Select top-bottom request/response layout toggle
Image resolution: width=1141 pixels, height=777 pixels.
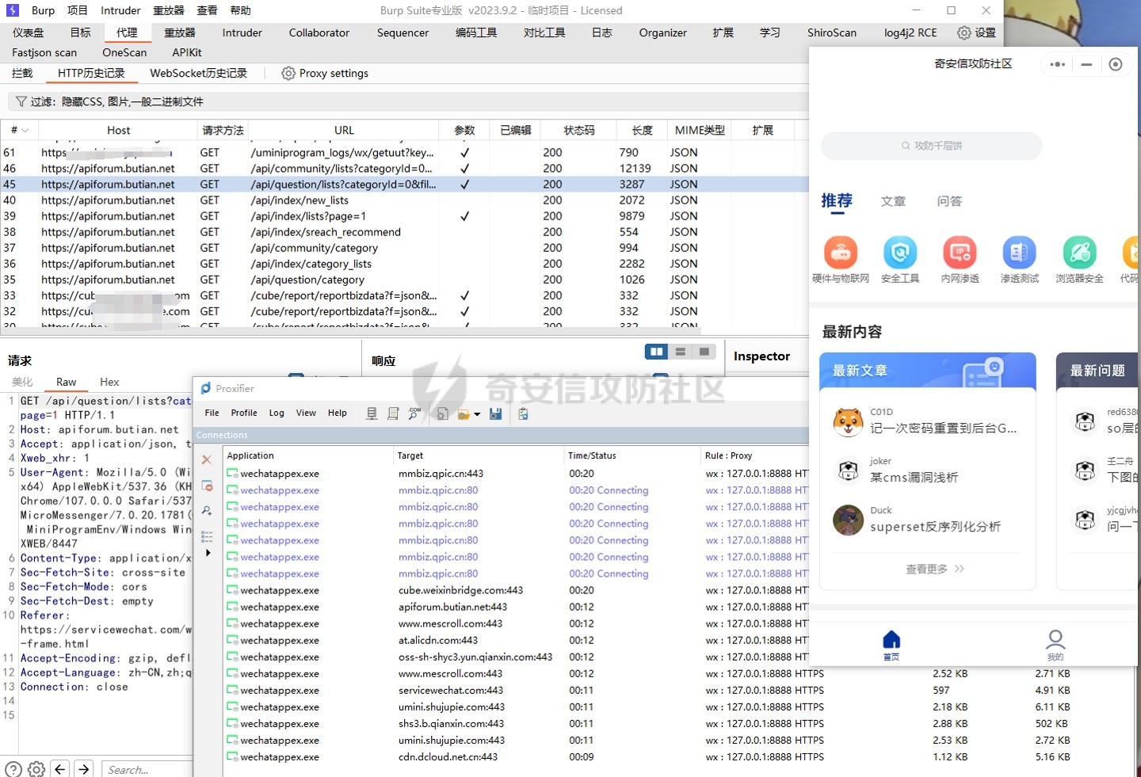tap(681, 352)
